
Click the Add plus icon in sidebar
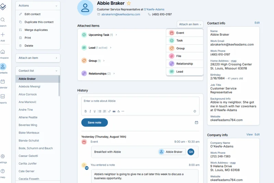point(3,35)
